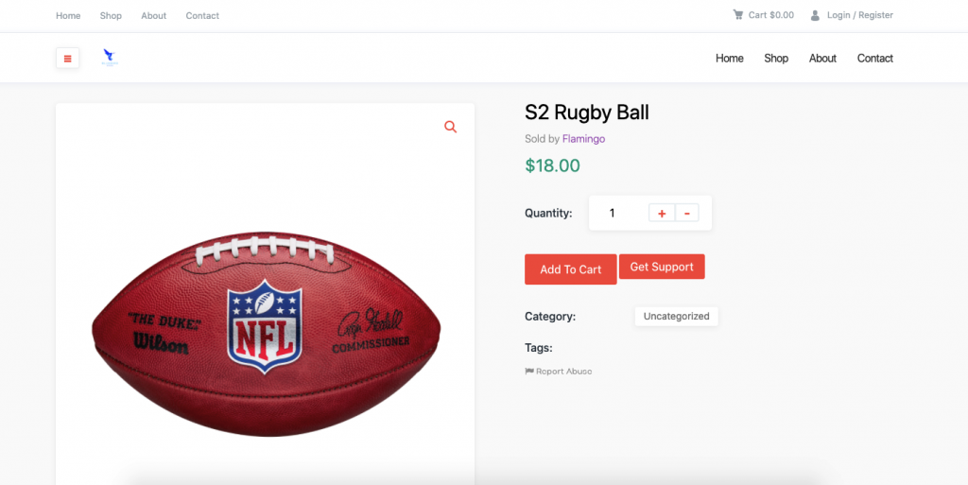The image size is (968, 485).
Task: Click Report Abuse link
Action: [563, 372]
